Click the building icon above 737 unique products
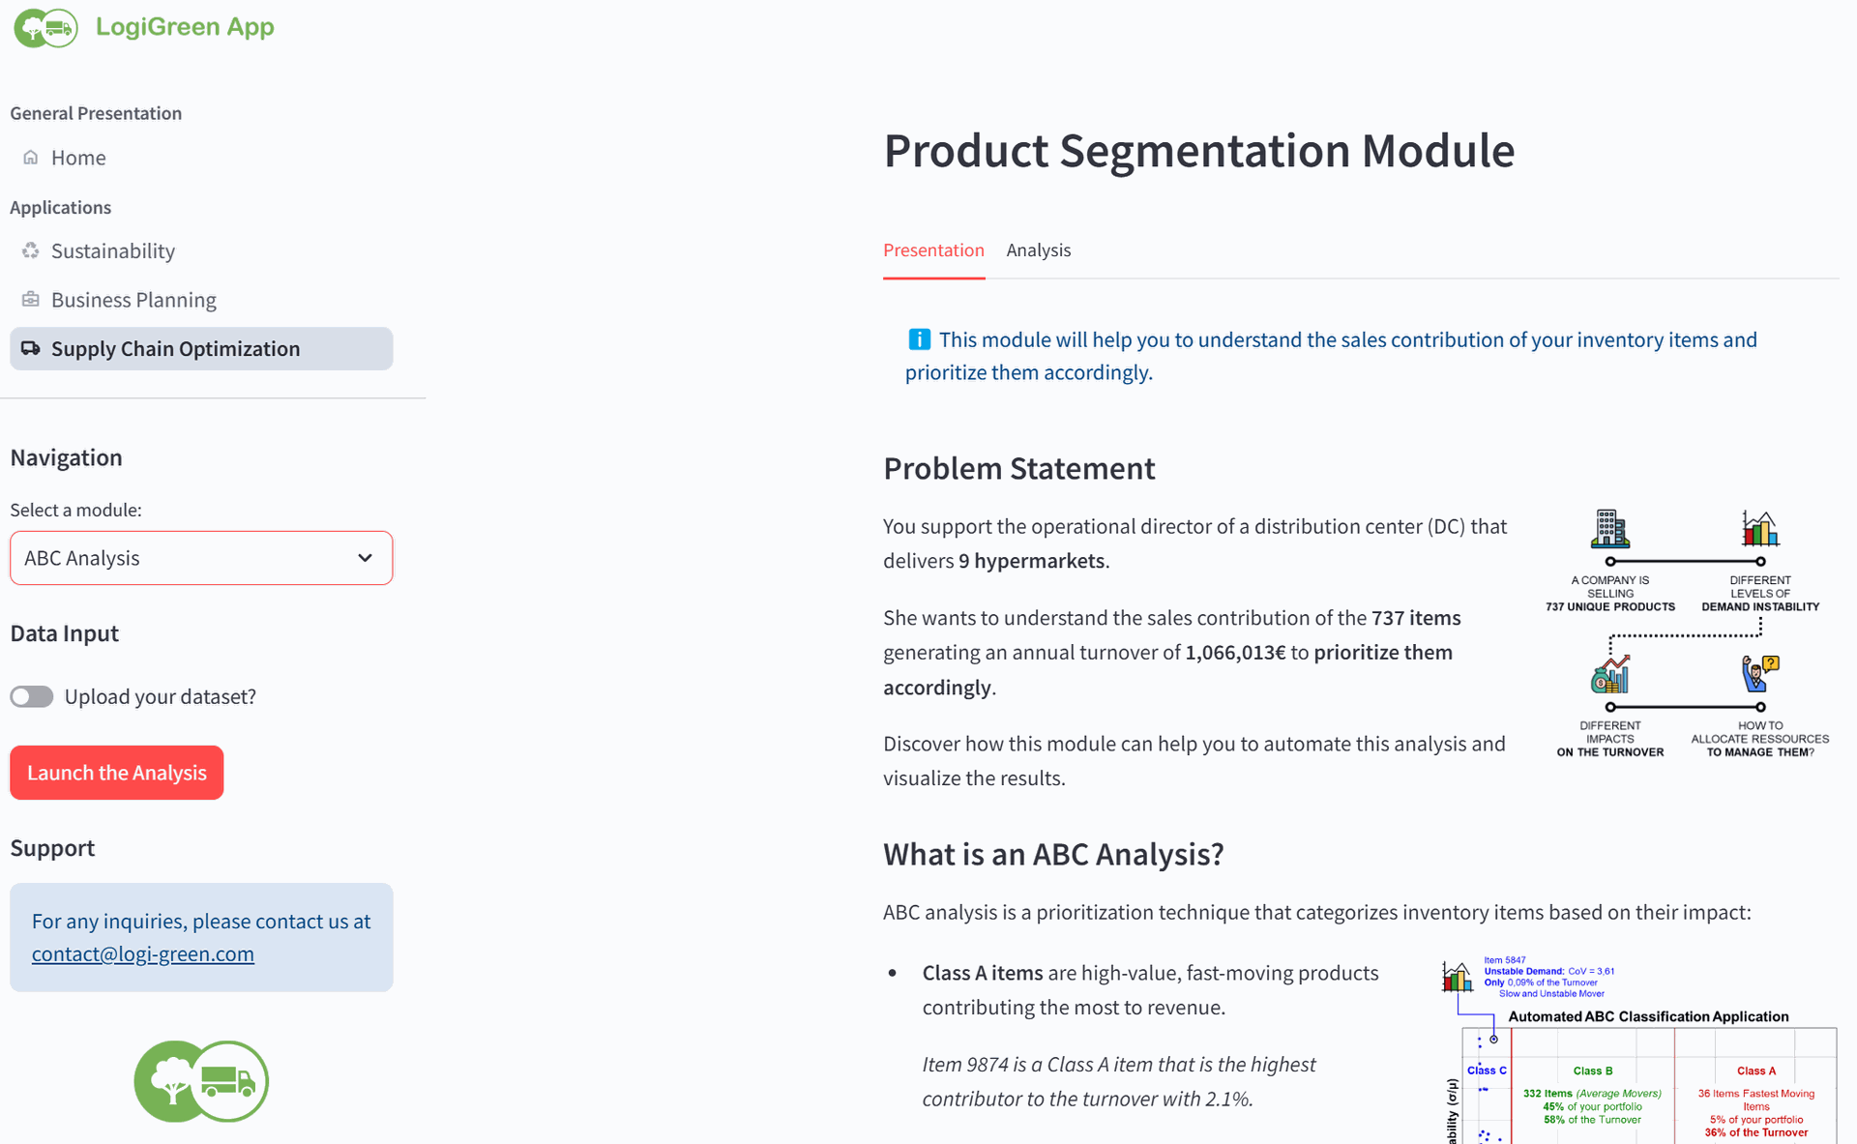The height and width of the screenshot is (1144, 1857). click(x=1610, y=529)
